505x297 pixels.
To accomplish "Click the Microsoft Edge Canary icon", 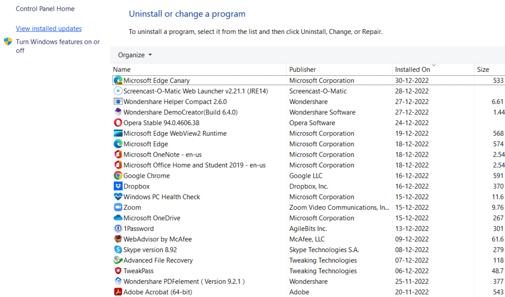I will (118, 80).
